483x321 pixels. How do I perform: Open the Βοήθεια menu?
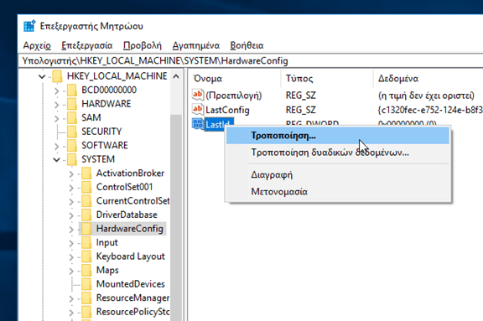pos(247,45)
